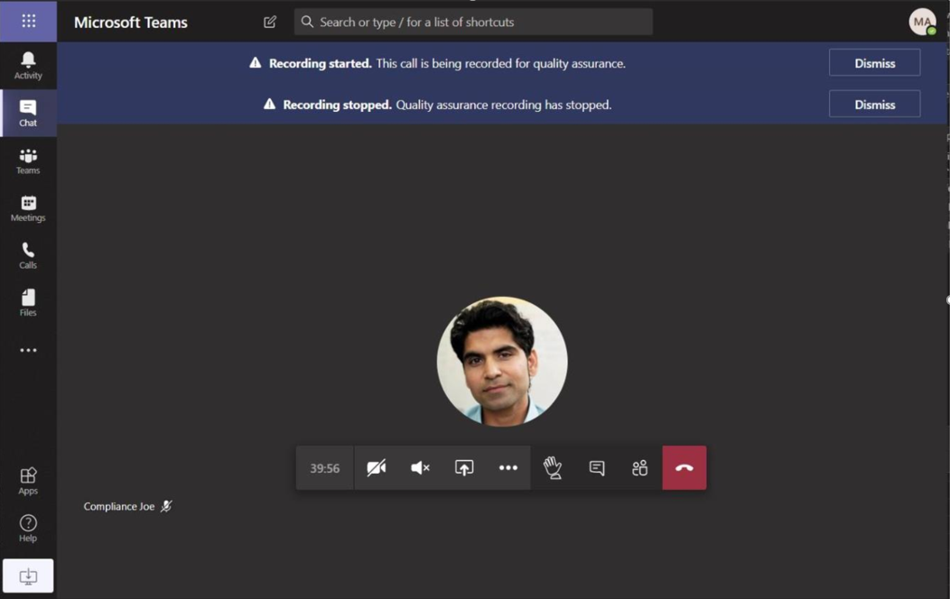Open the app launcher waffle icon
Viewport: 950px width, 599px height.
(29, 21)
